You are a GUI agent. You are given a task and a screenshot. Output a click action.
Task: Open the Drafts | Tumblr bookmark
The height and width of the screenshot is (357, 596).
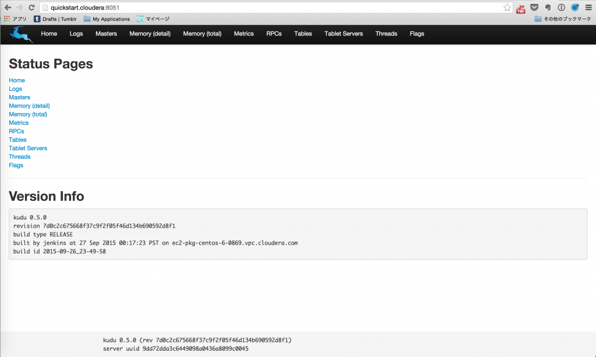coord(55,19)
